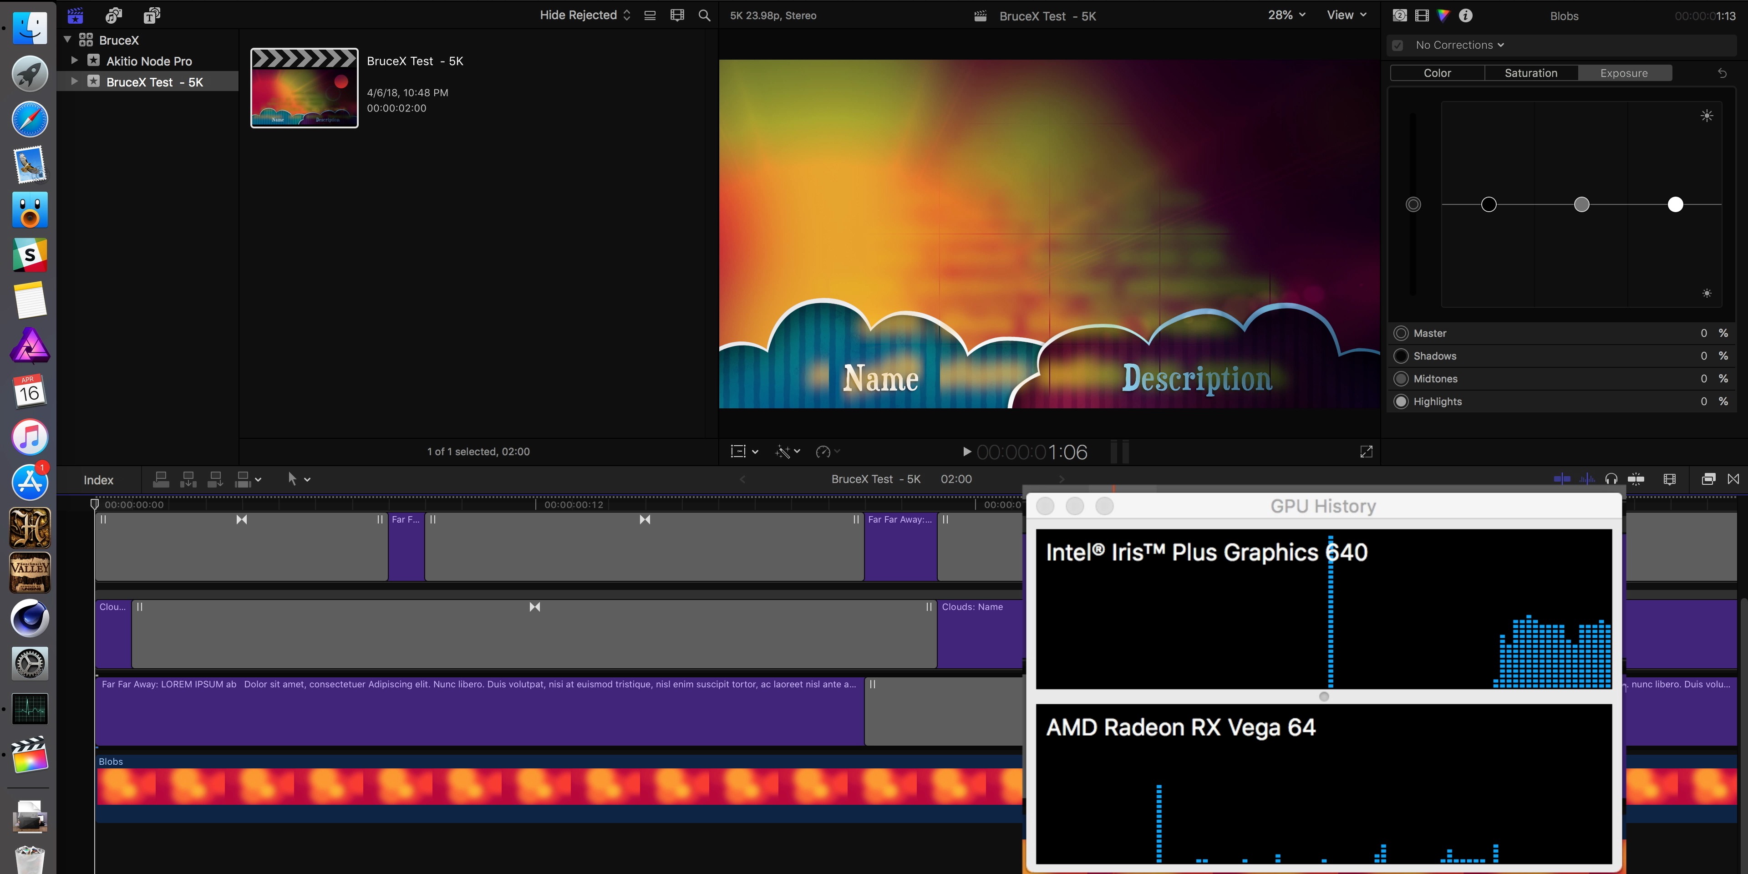This screenshot has height=874, width=1748.
Task: Open the Hide Rejected filter popup
Action: [x=585, y=15]
